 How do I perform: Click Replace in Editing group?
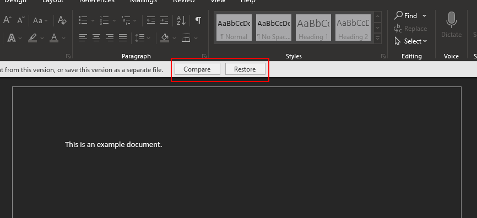(x=410, y=29)
